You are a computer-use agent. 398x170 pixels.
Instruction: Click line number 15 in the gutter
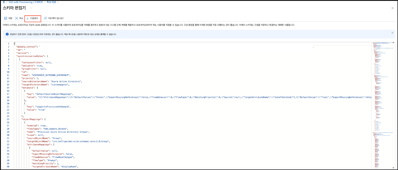click(x=8, y=87)
